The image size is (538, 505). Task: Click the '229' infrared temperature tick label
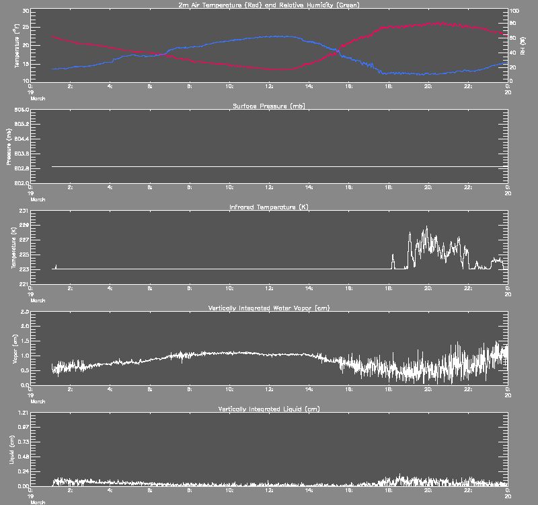pyautogui.click(x=24, y=225)
